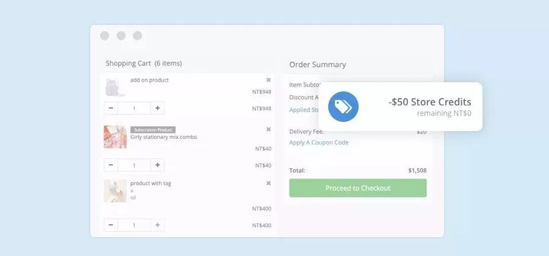Remove the add on product item
The width and height of the screenshot is (549, 256).
tap(268, 80)
